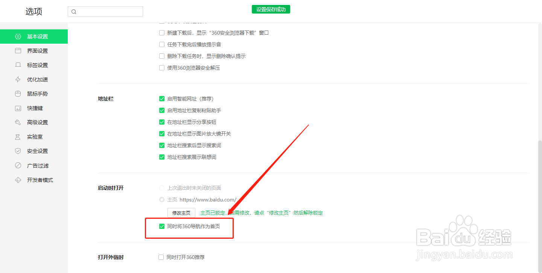The image size is (542, 273).
Task: Click the 地址栏 section heading
Action: [x=106, y=99]
